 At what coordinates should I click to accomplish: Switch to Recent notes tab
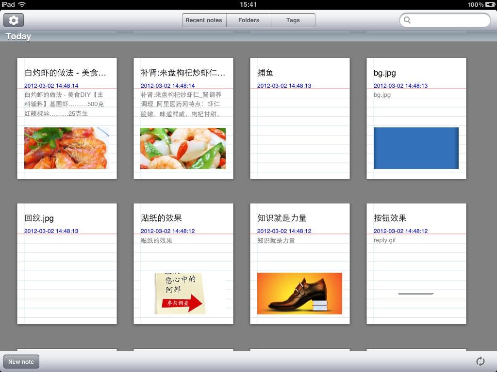pos(203,20)
